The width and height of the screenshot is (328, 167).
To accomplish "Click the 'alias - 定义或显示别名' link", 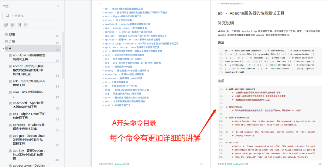I will coord(119,20).
